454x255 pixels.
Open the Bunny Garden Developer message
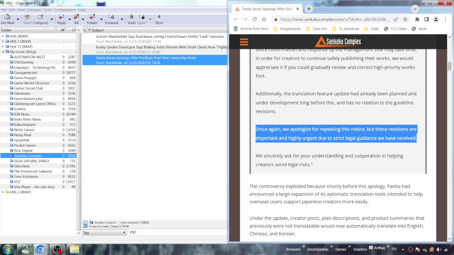pos(155,50)
